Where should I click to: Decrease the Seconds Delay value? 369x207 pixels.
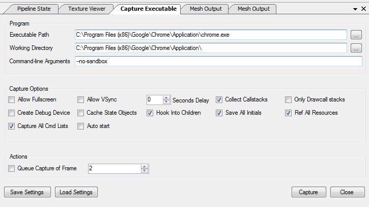(166, 102)
